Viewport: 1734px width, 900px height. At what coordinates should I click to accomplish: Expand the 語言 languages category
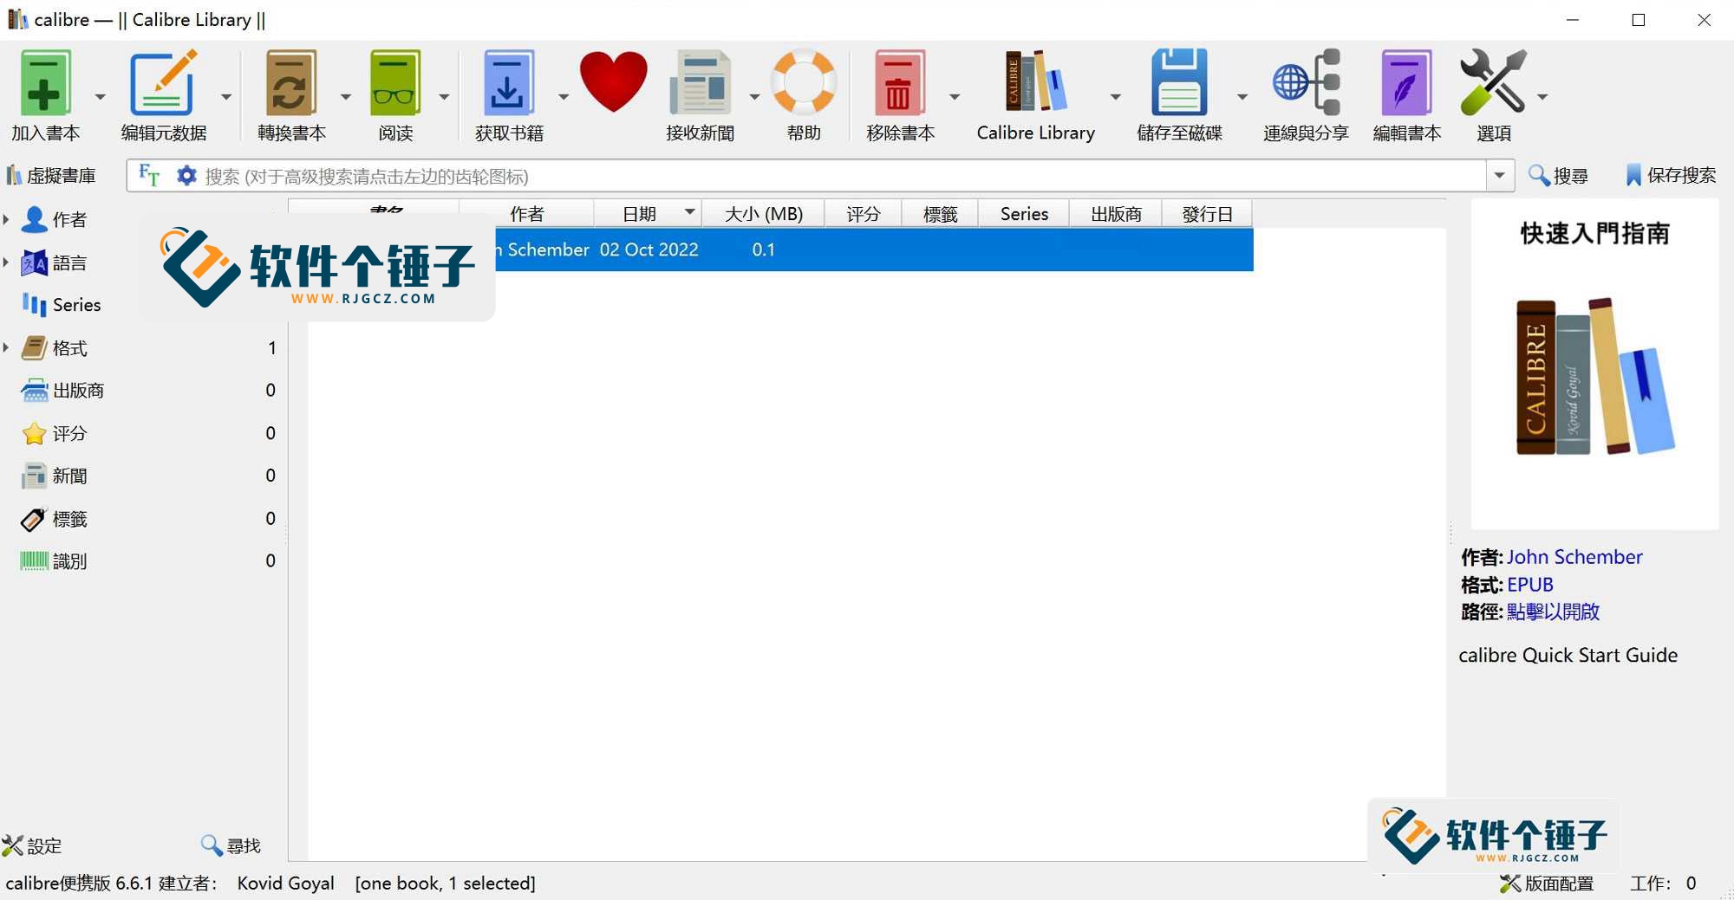(x=6, y=262)
